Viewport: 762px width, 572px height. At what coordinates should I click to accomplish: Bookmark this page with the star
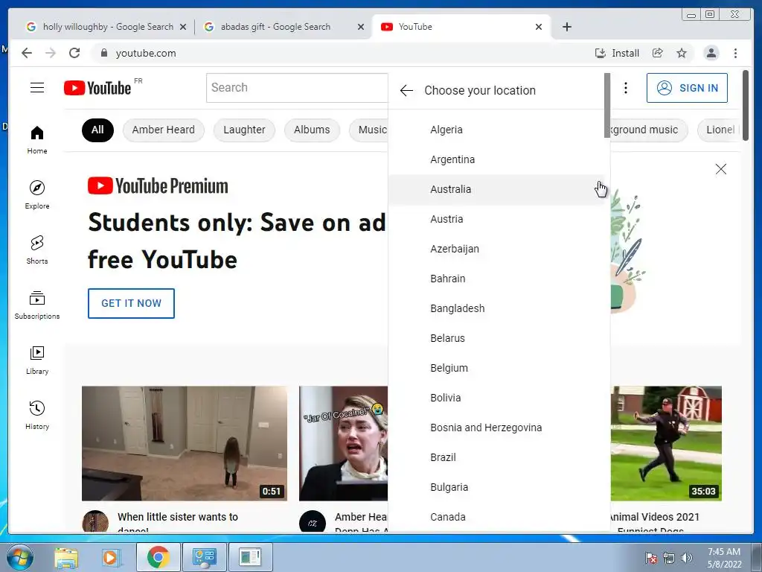coord(682,53)
